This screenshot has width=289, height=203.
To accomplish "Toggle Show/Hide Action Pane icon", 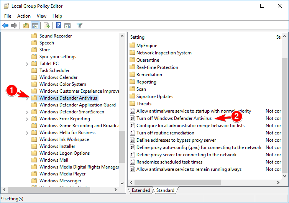I will click(67, 26).
